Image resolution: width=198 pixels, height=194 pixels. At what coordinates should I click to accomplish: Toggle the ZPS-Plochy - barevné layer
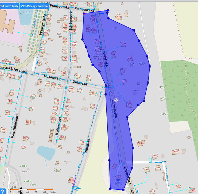[34, 6]
